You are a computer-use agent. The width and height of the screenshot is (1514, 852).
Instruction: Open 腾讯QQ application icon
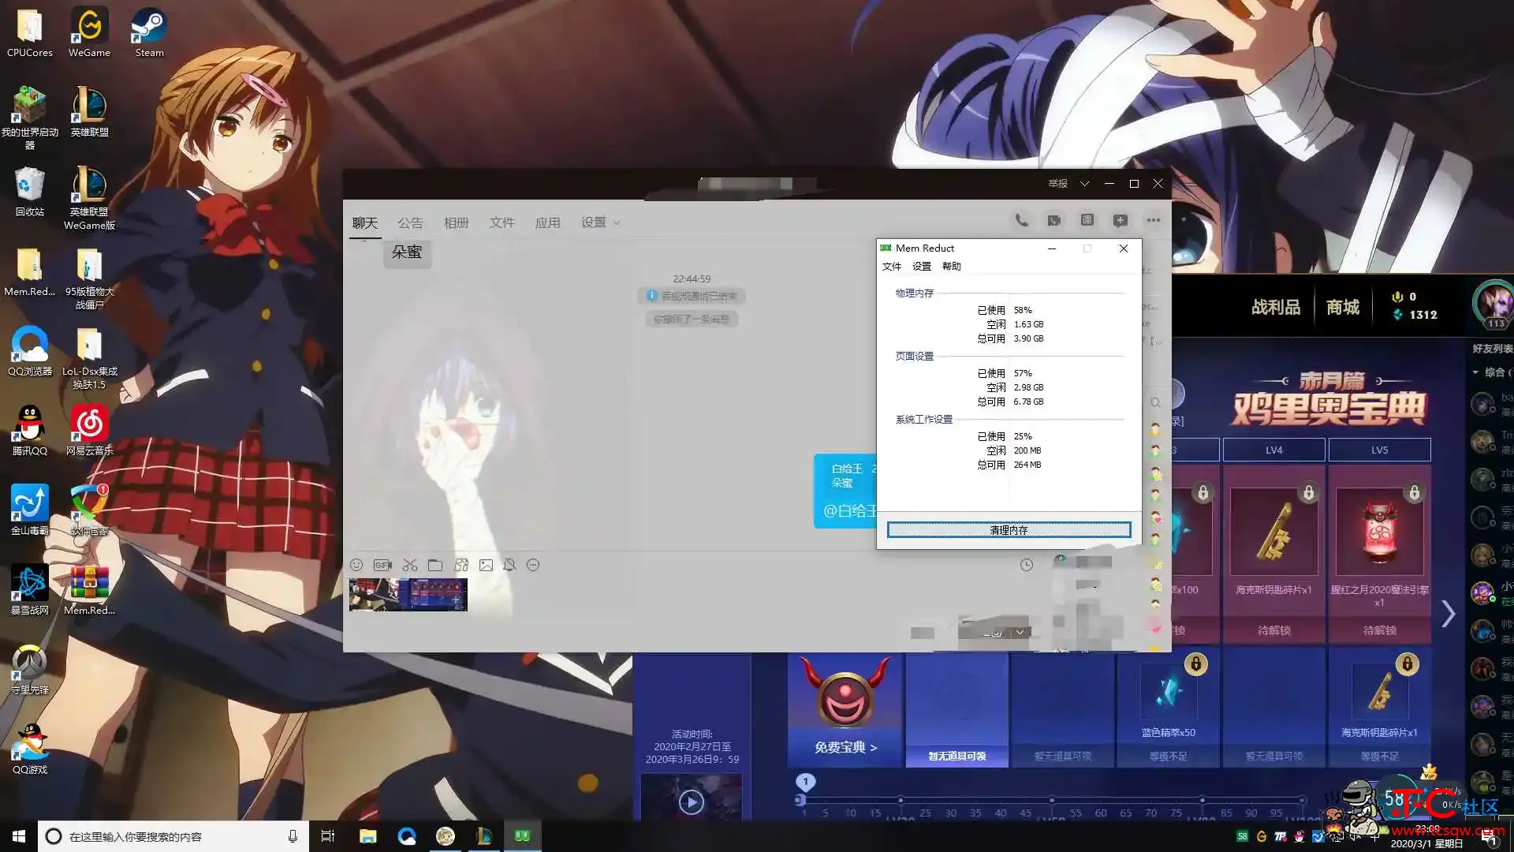pos(27,431)
